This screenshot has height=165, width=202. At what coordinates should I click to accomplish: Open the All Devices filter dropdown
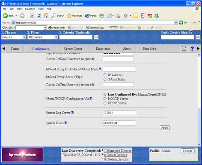[x=56, y=37]
